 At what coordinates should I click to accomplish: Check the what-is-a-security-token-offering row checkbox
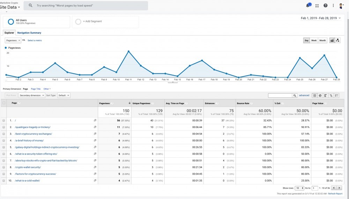4,154
